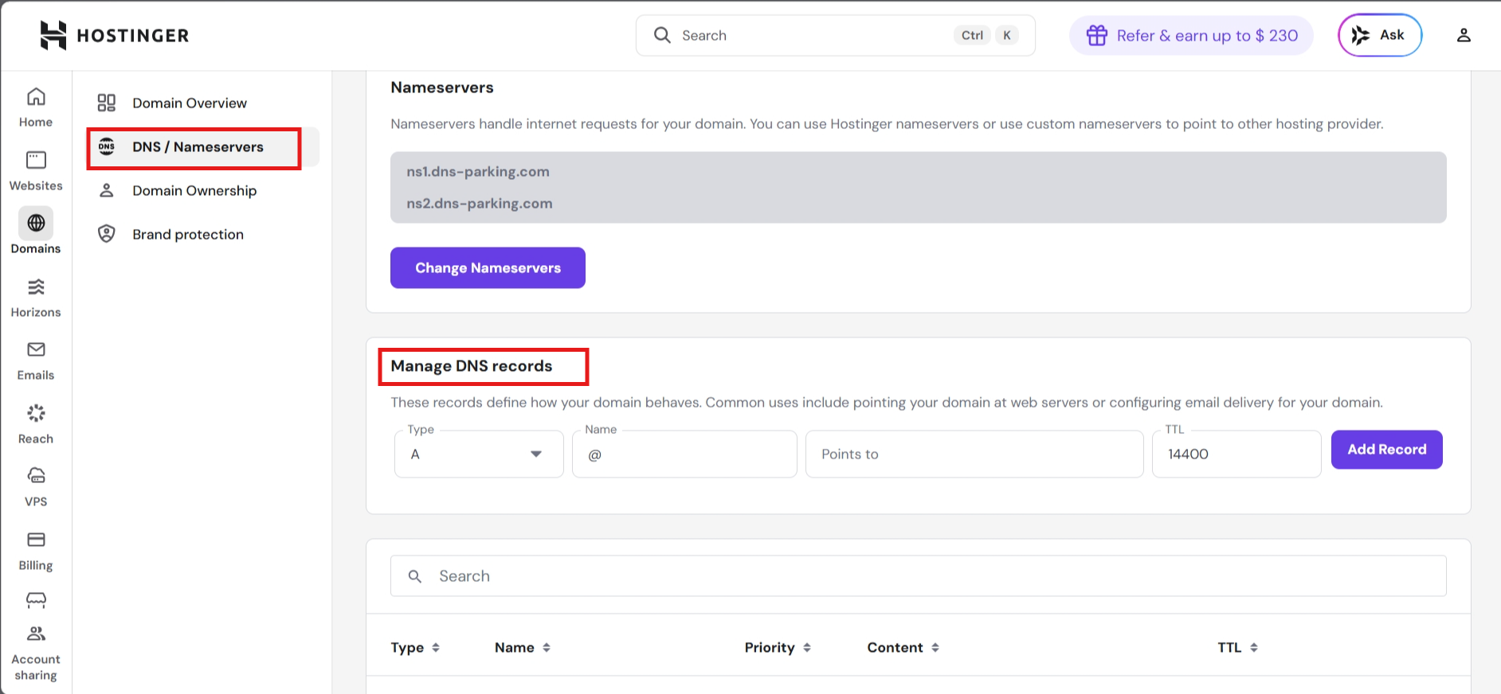Focus the Name input field
This screenshot has width=1501, height=694.
[x=684, y=454]
